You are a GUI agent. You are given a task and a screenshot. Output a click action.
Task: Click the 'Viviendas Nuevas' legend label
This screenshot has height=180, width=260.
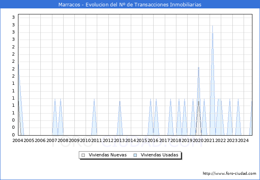pyautogui.click(x=108, y=155)
